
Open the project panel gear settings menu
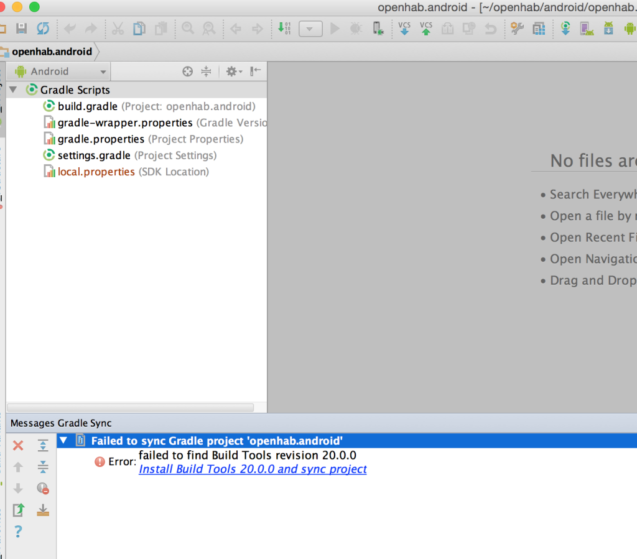click(234, 72)
